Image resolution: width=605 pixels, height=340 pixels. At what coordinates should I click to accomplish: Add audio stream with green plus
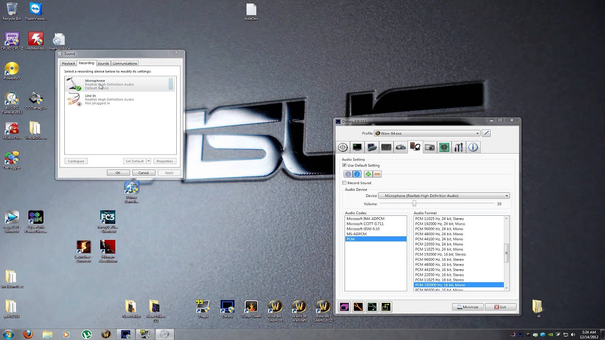(368, 174)
